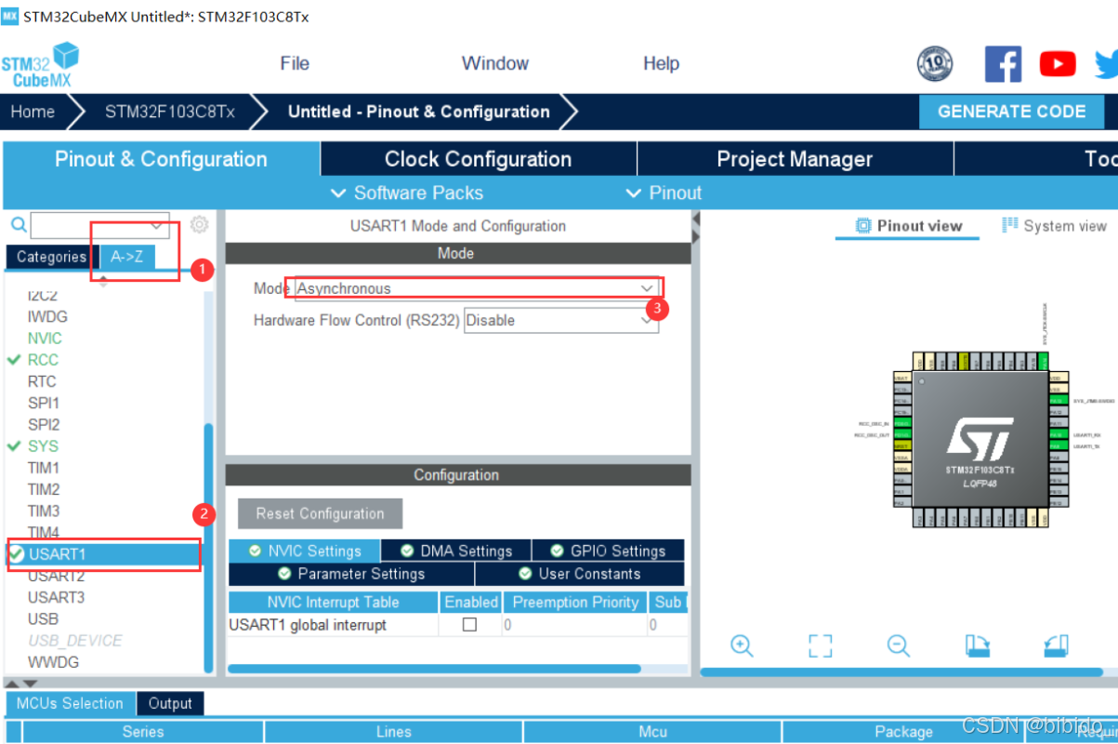Rotate the chip clockwise
The height and width of the screenshot is (744, 1118).
click(x=978, y=645)
